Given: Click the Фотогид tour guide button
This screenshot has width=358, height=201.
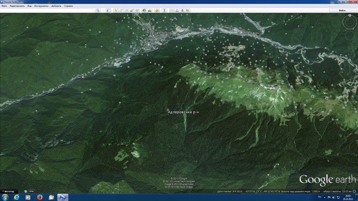Looking at the screenshot, I should (9, 191).
